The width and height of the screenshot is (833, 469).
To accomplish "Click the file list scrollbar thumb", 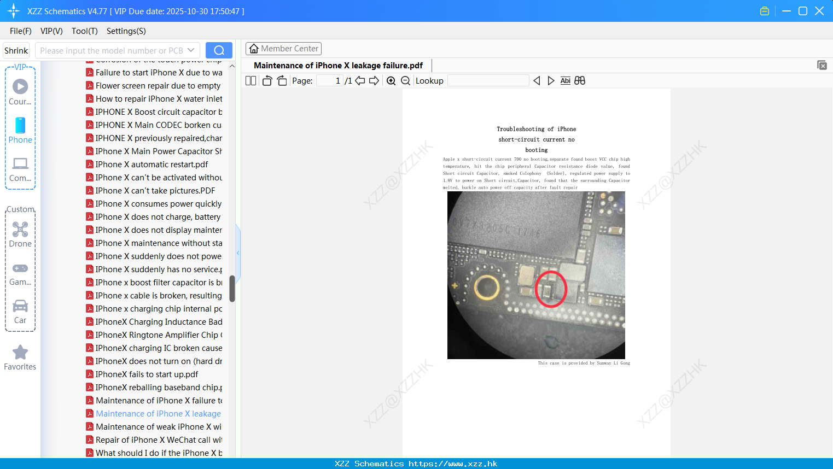I will pyautogui.click(x=232, y=288).
